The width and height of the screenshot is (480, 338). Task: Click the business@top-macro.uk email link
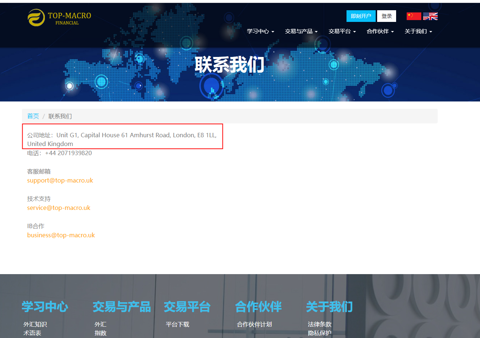click(61, 235)
